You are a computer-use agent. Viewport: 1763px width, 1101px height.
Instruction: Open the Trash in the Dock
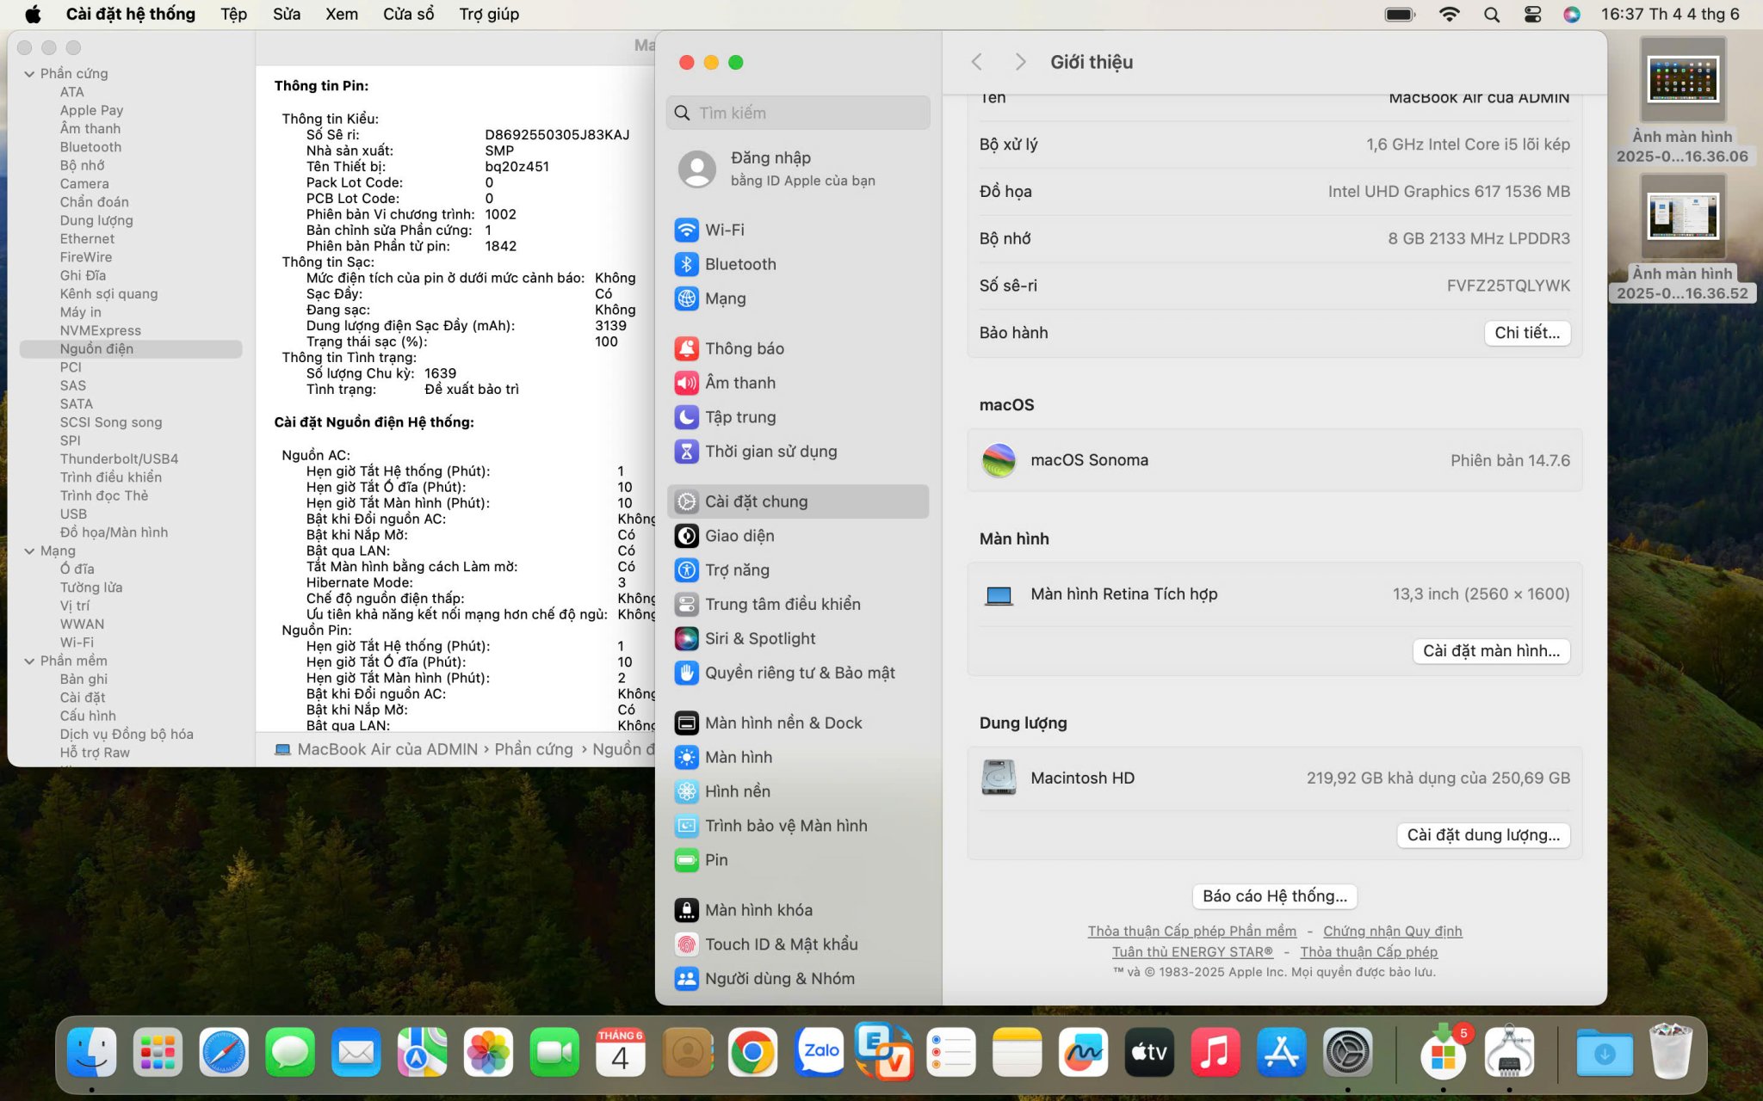coord(1671,1051)
